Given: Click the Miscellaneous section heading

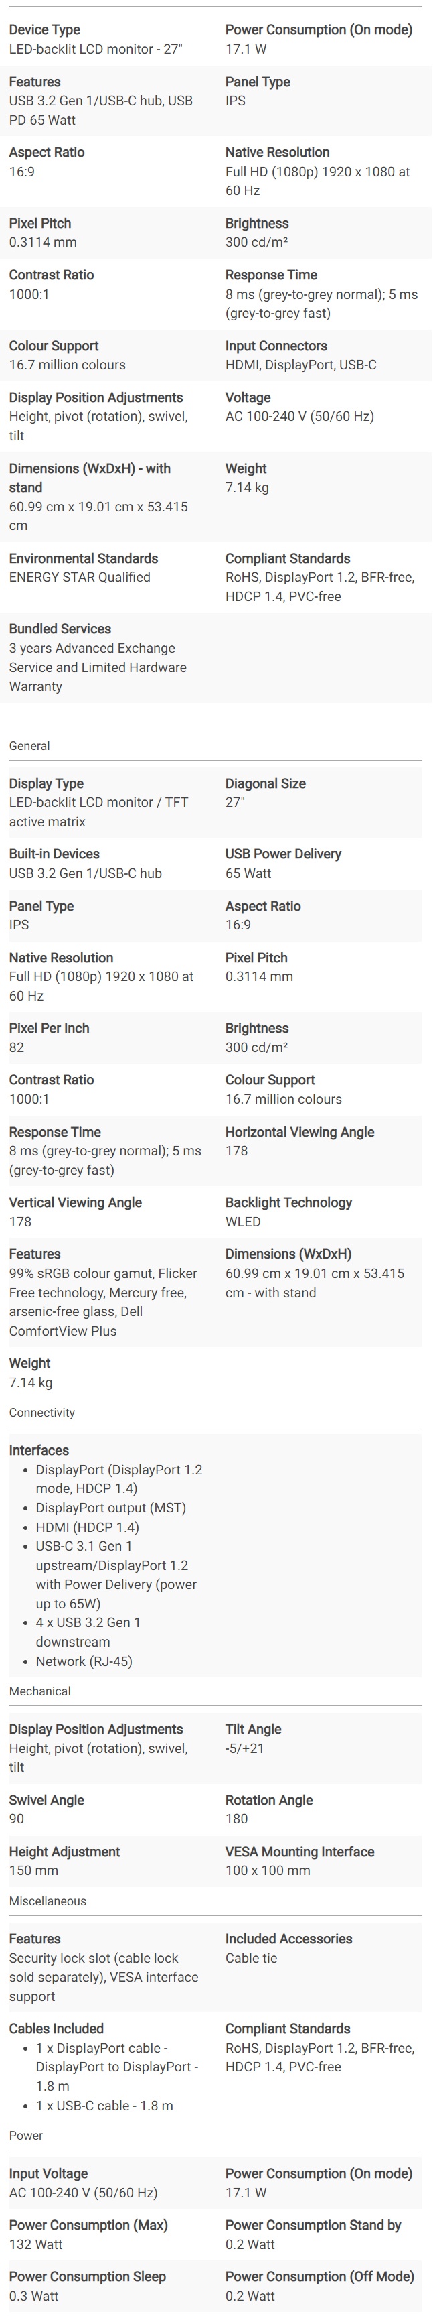Looking at the screenshot, I should 48,1901.
